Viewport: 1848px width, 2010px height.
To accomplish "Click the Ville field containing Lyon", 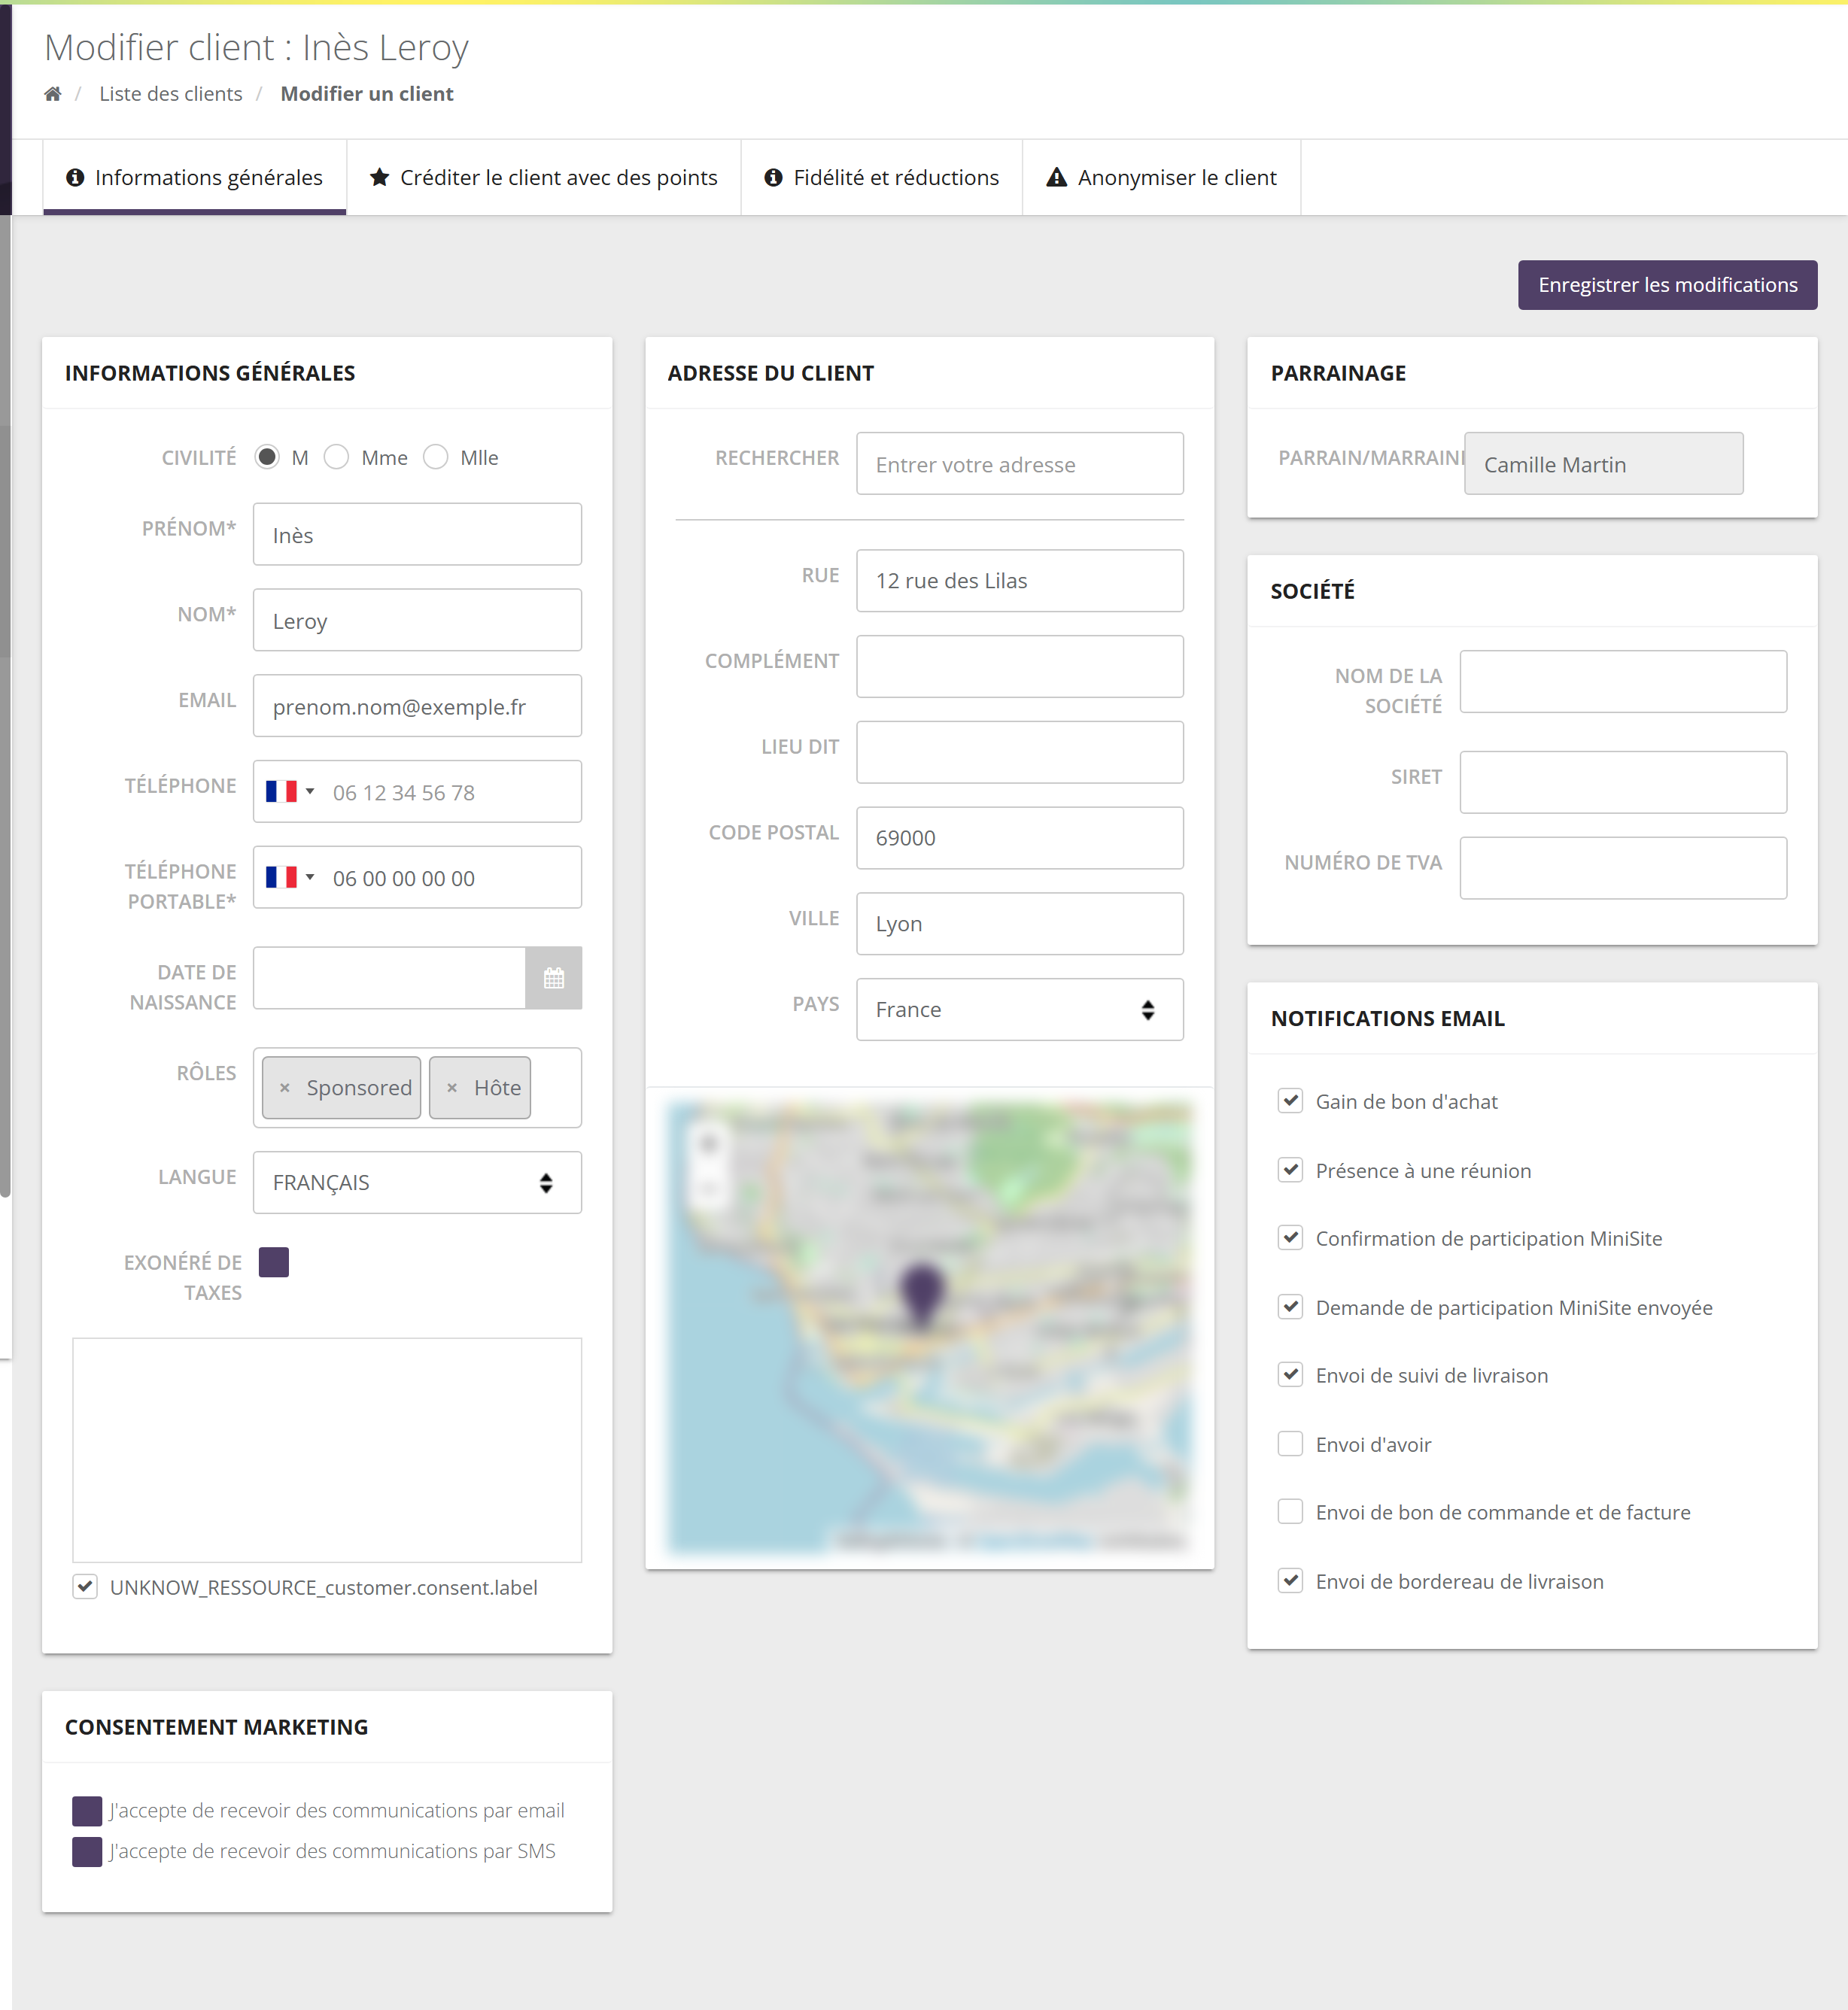I will coord(1019,924).
